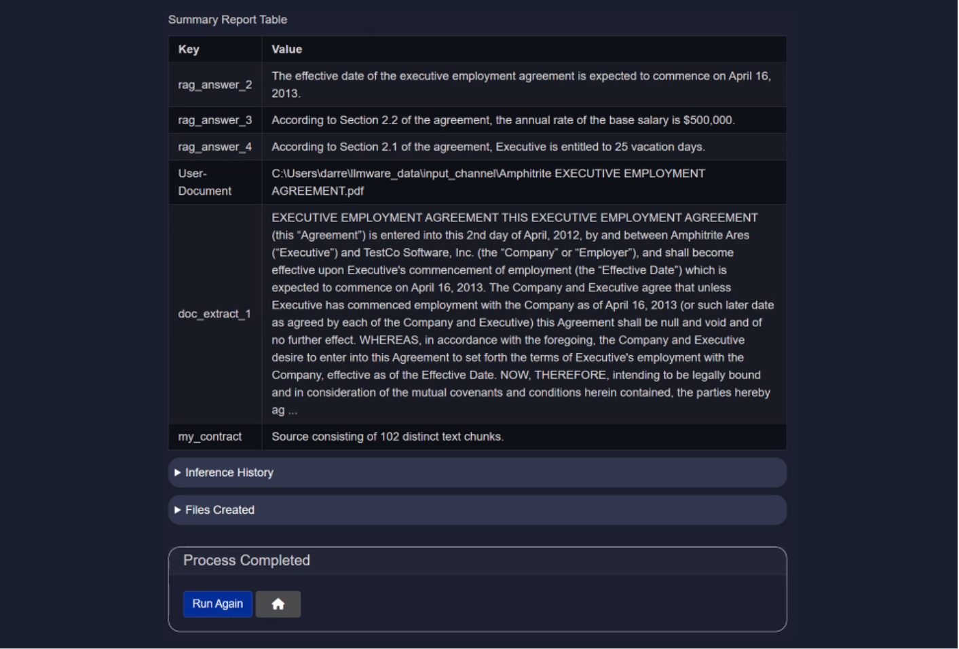Click the executive agreement extract paragraph
Viewport: 959px width, 649px height.
pyautogui.click(x=523, y=314)
